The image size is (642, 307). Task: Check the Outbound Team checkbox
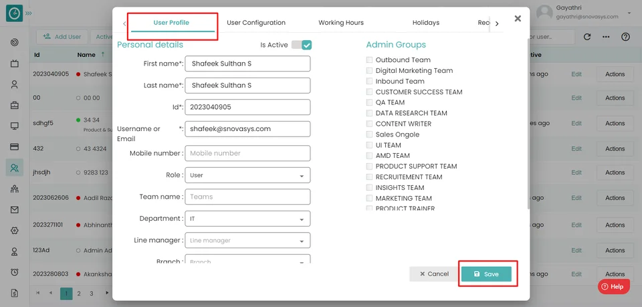click(369, 60)
